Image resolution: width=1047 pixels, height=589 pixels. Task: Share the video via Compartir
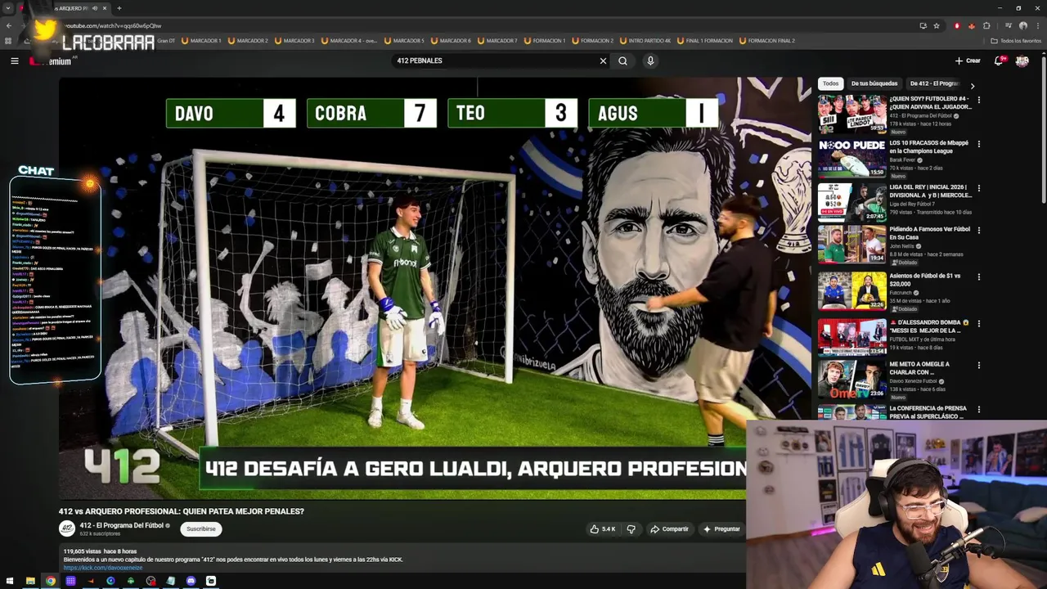(669, 529)
